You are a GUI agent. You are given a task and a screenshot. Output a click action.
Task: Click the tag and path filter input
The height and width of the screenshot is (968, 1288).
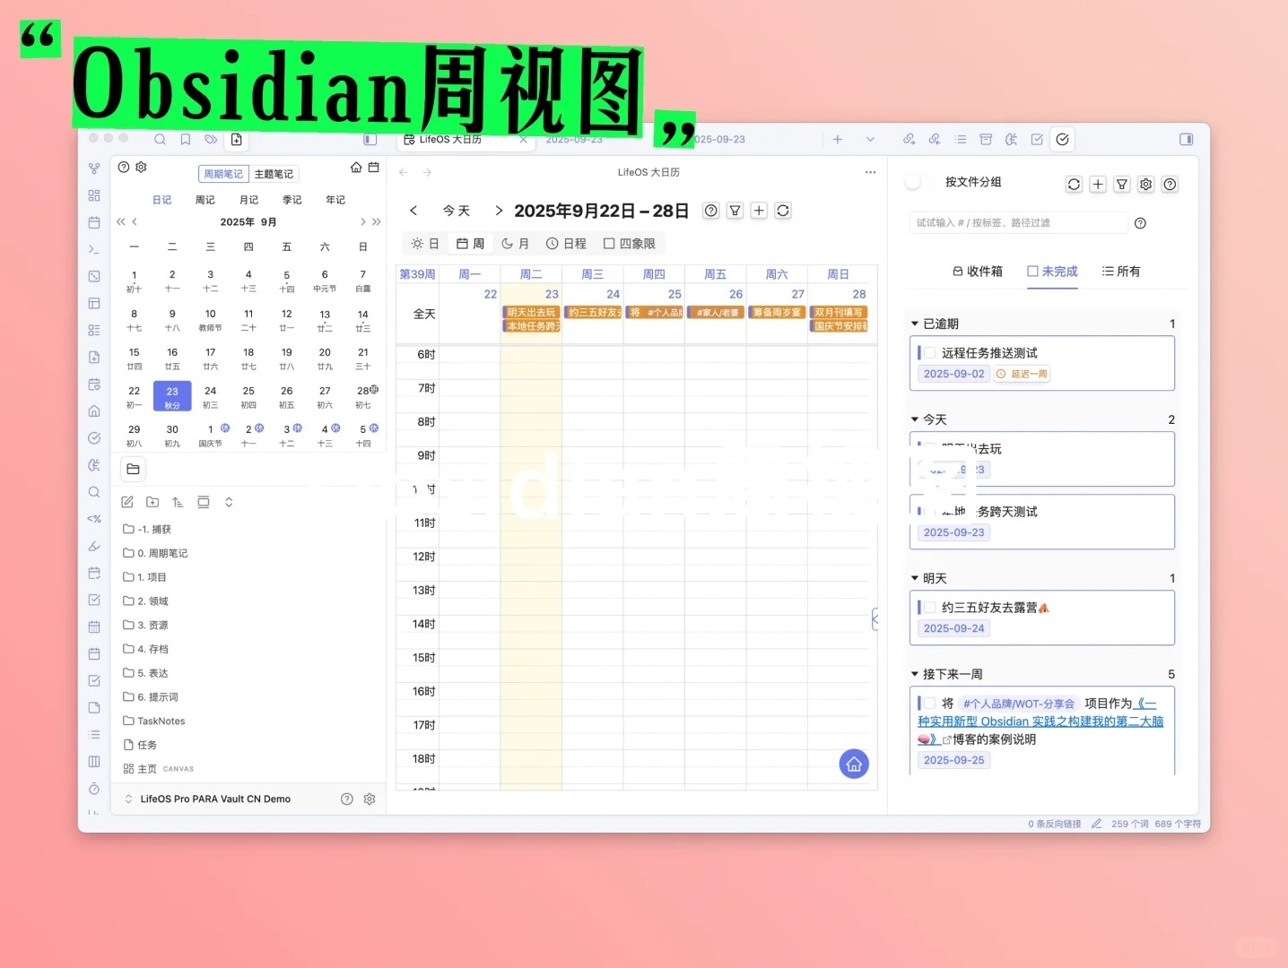[1017, 223]
